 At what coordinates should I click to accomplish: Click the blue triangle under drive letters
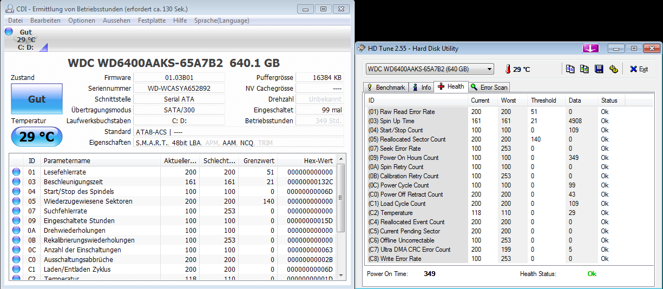[x=43, y=48]
